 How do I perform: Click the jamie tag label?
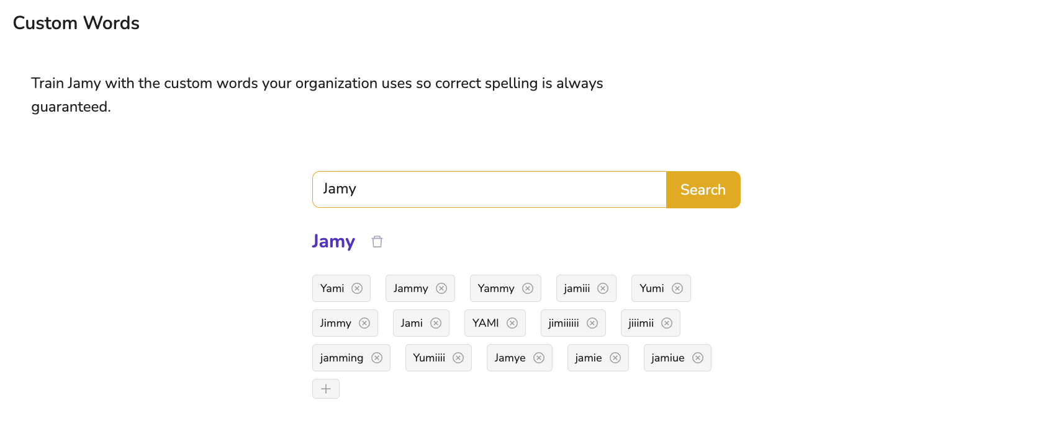pyautogui.click(x=589, y=358)
